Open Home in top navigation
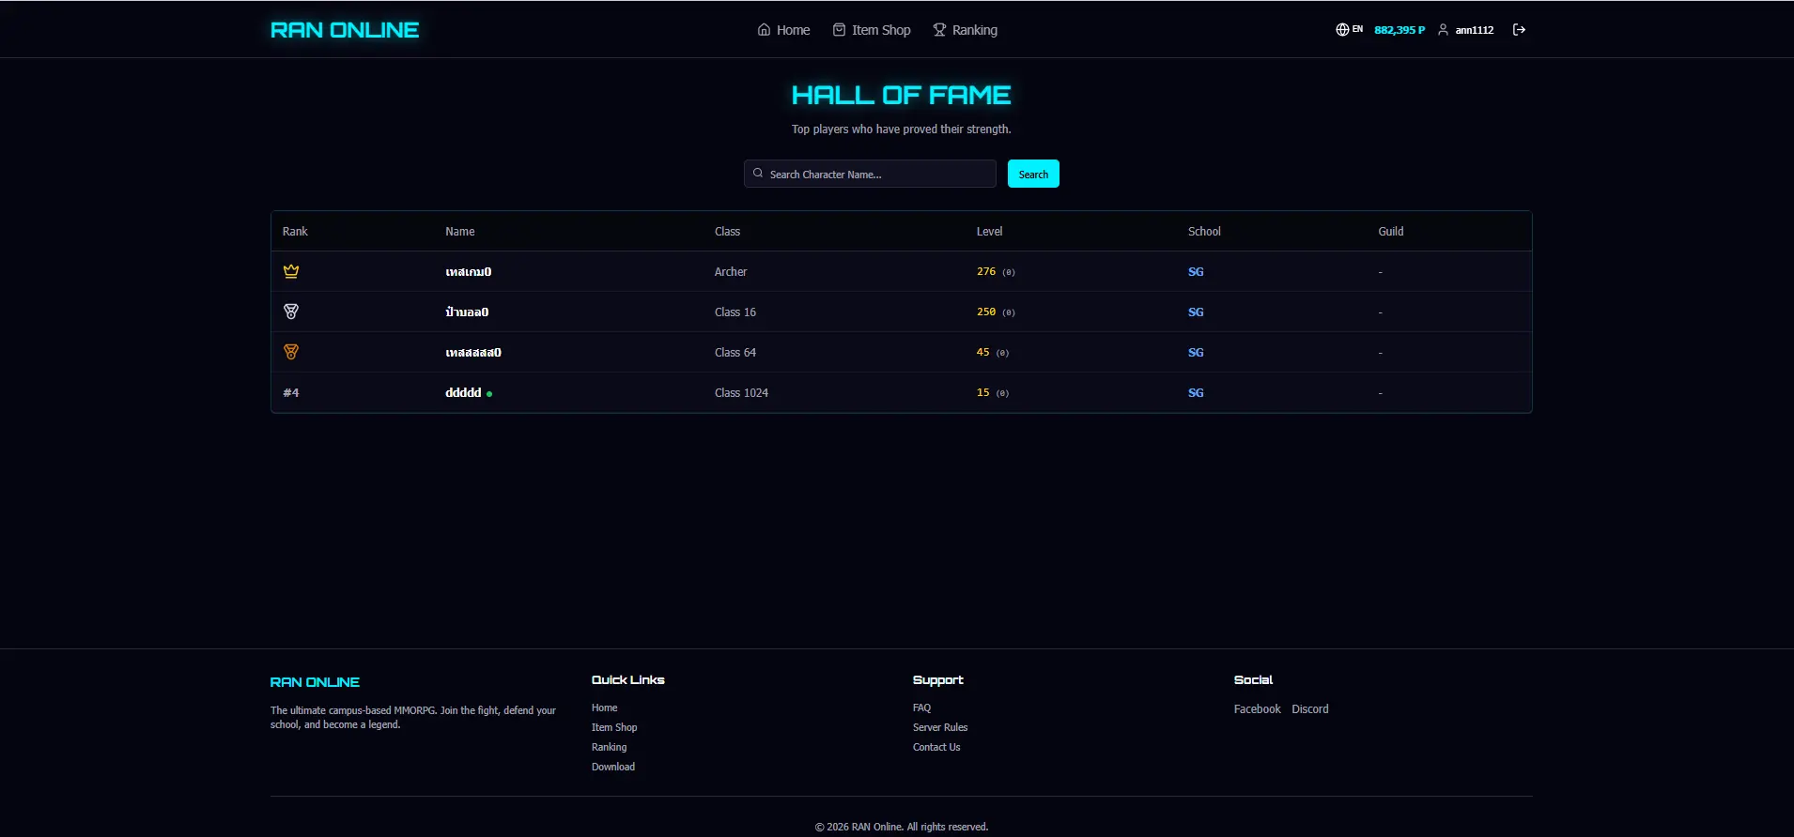 783,30
